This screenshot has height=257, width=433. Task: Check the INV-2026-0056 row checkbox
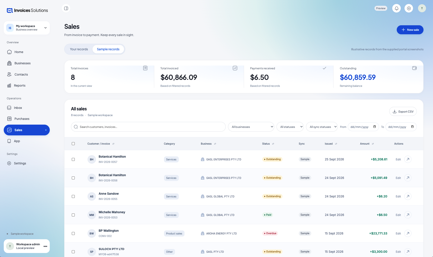click(x=73, y=178)
